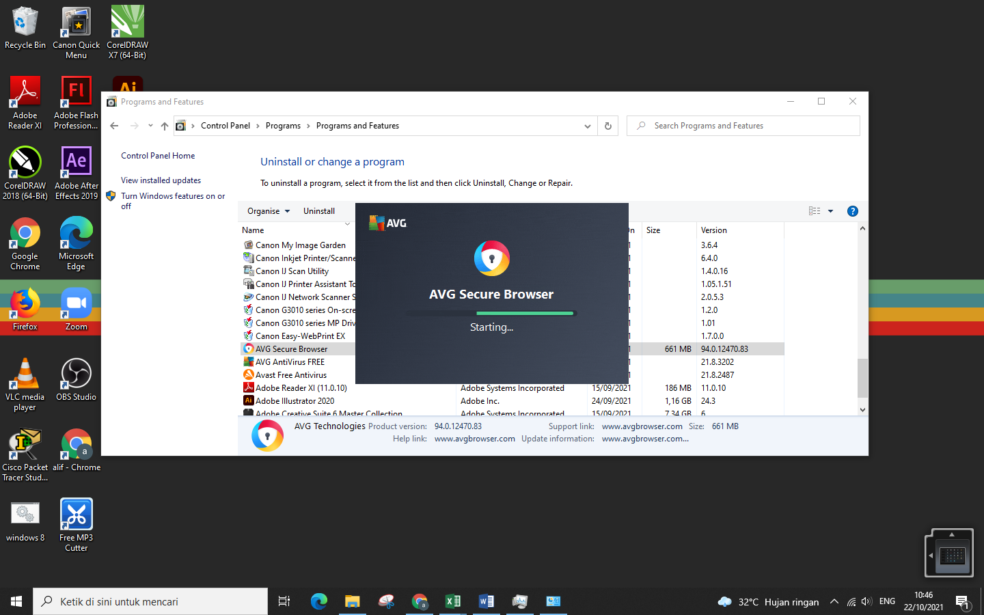The width and height of the screenshot is (984, 615).
Task: Go back using the Back arrow
Action: [x=114, y=126]
